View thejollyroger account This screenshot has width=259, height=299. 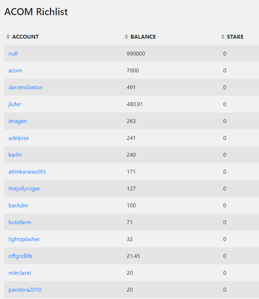tap(24, 189)
